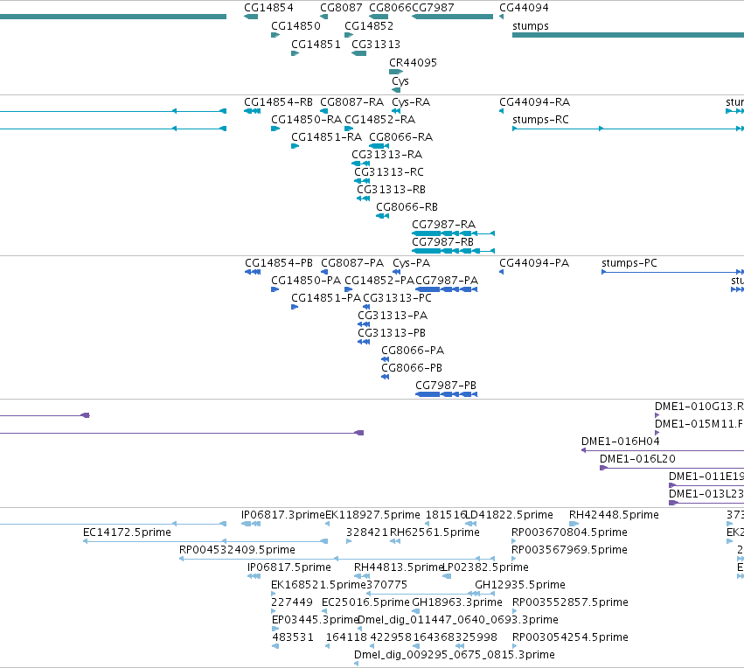Select the stumps-PC protein label

pyautogui.click(x=629, y=263)
